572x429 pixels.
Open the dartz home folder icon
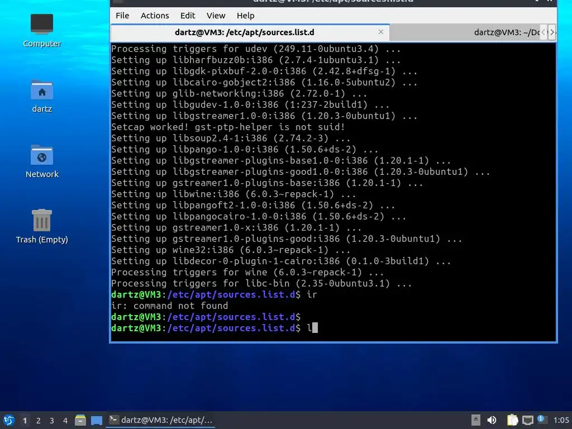(x=41, y=96)
